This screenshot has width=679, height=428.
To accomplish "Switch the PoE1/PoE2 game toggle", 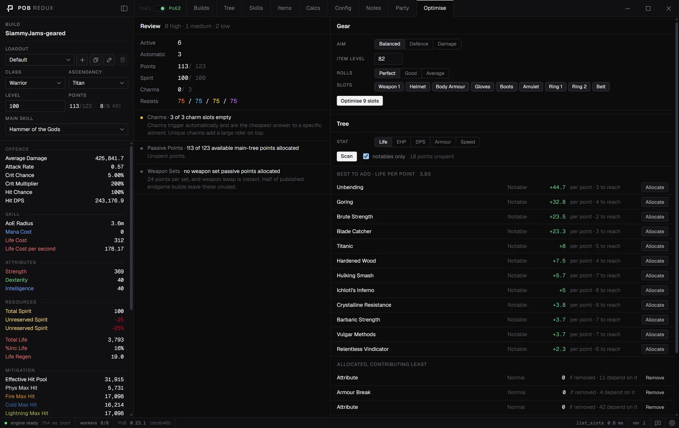I will click(160, 8).
